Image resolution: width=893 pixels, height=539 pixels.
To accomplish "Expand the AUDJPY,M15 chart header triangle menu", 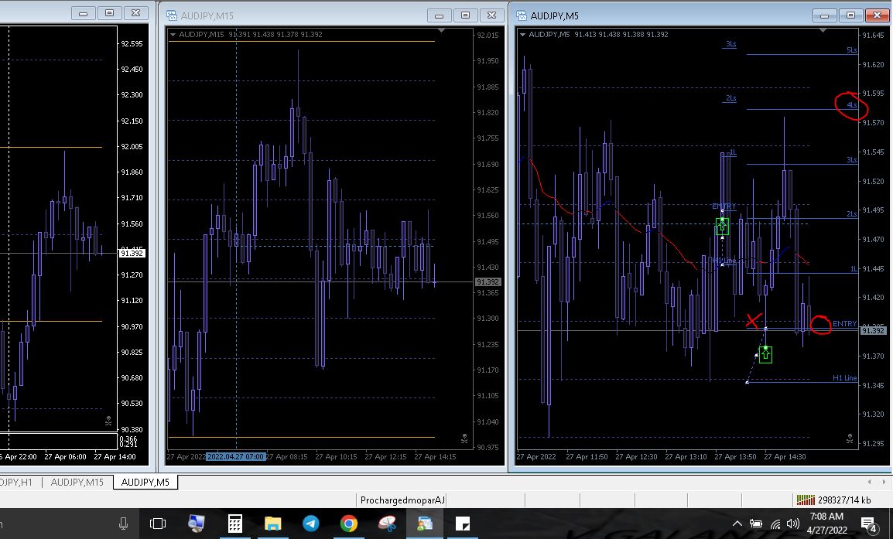I will pyautogui.click(x=173, y=34).
